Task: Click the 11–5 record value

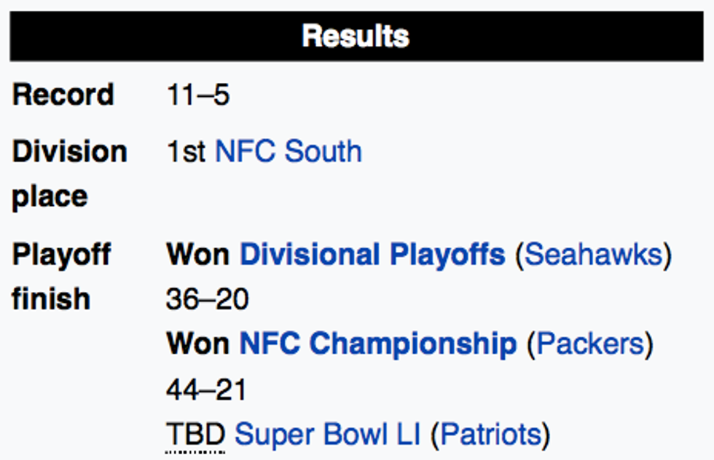Action: [198, 95]
